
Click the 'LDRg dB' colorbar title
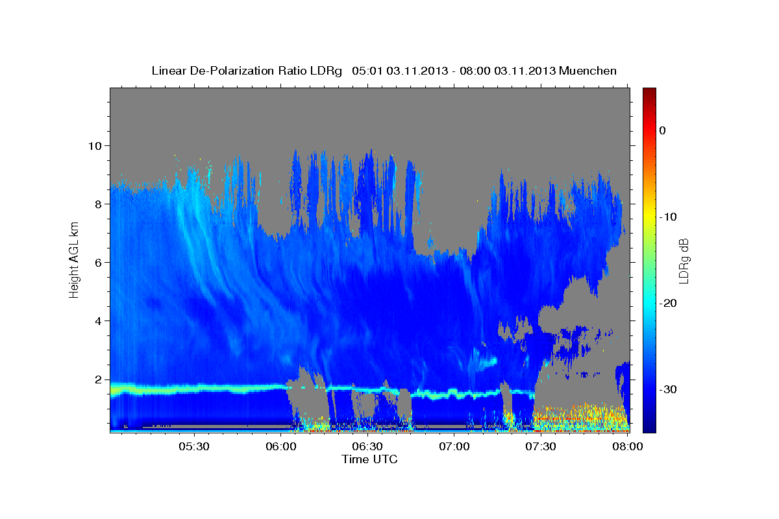(684, 260)
